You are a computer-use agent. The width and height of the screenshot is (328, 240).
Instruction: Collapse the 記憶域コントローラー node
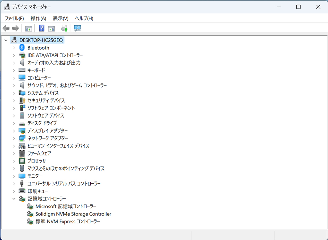pyautogui.click(x=14, y=199)
